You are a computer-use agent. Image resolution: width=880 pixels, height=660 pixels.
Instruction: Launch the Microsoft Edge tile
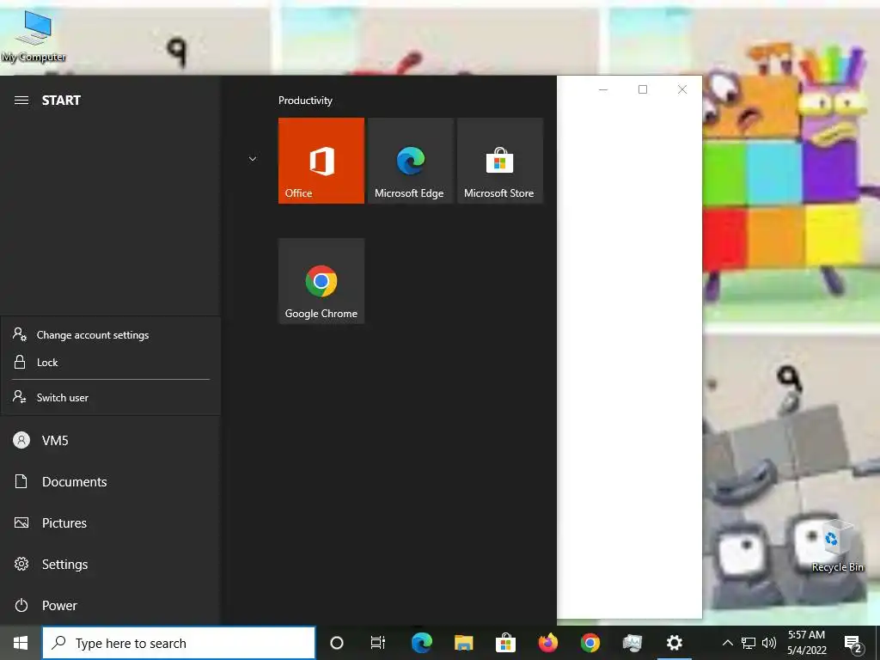tap(410, 161)
